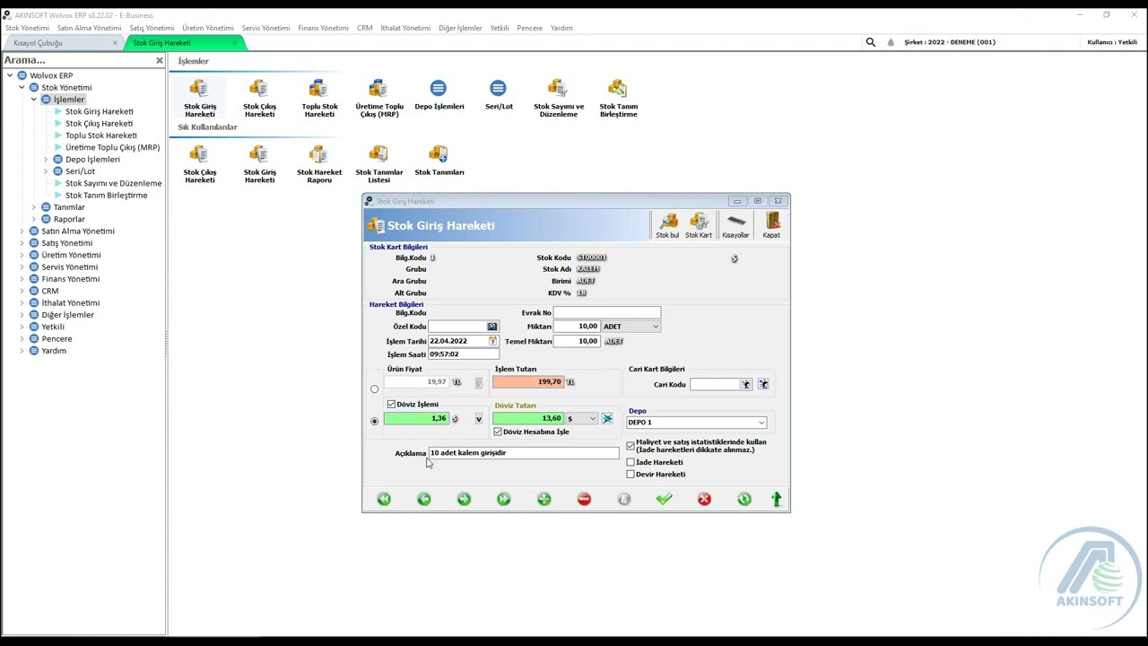Save with the green checkmark
This screenshot has height=646, width=1148.
click(664, 499)
